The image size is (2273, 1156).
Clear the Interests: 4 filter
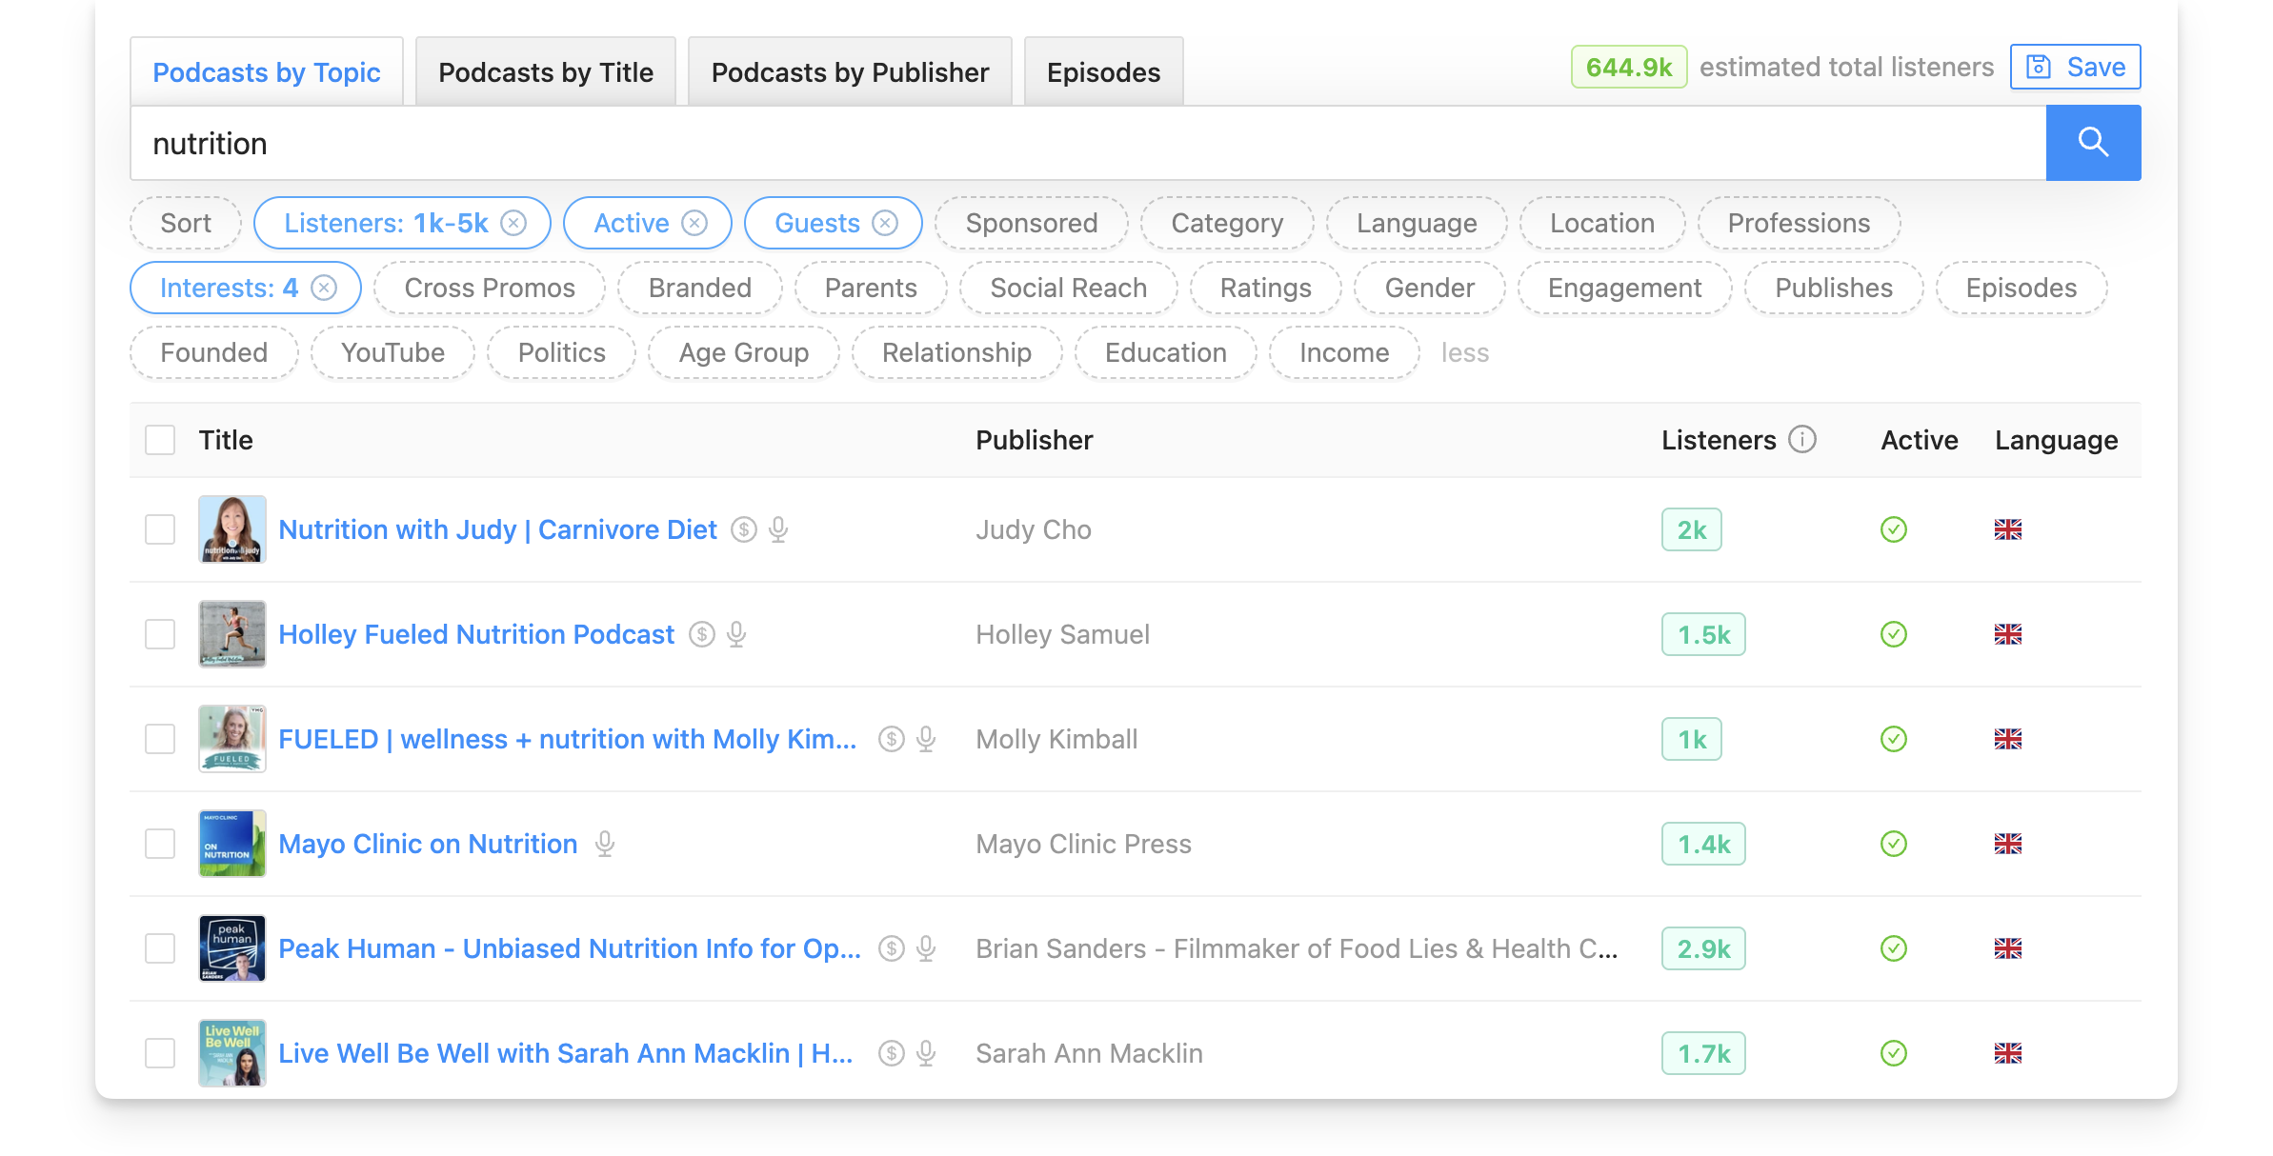coord(324,288)
